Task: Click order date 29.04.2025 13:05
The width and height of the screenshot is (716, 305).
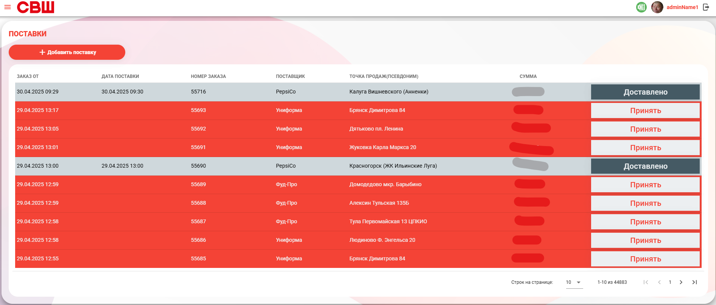Action: [37, 129]
